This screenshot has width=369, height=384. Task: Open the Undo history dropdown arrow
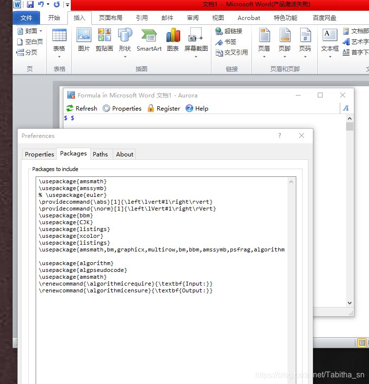point(48,4)
